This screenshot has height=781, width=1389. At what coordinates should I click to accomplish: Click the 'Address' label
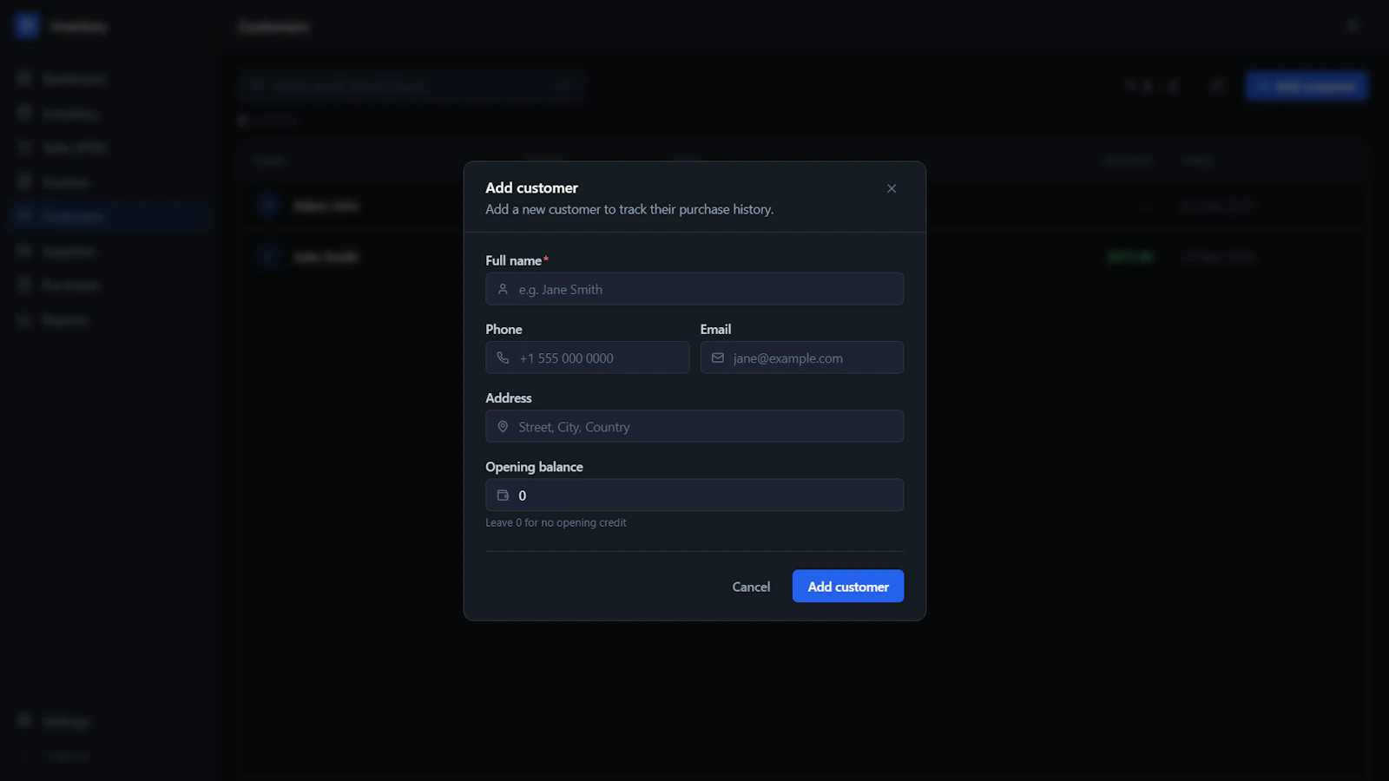[509, 397]
